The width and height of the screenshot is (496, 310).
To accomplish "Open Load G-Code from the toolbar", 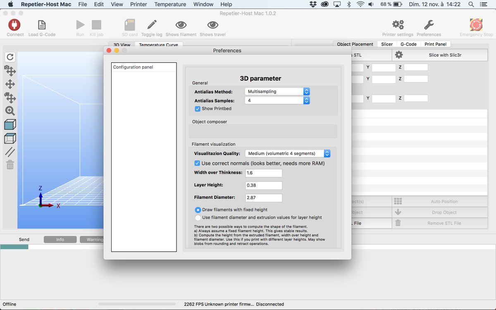I will (42, 25).
